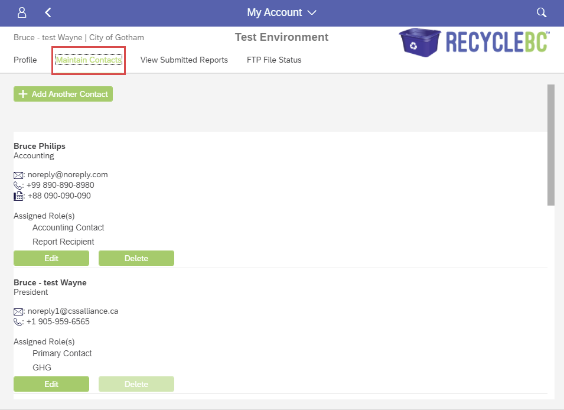564x410 pixels.
Task: Click the +99 890-890-8980 phone number
Action: tap(60, 185)
